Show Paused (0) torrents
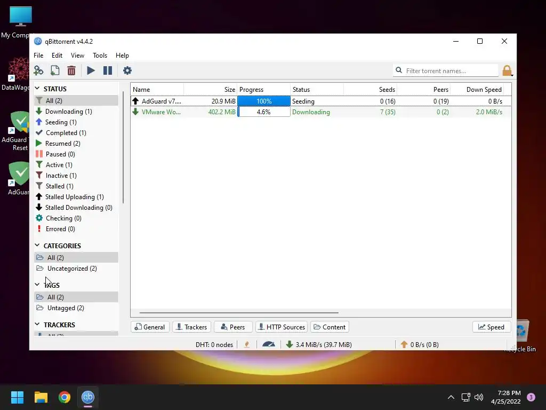The image size is (546, 410). coord(60,154)
